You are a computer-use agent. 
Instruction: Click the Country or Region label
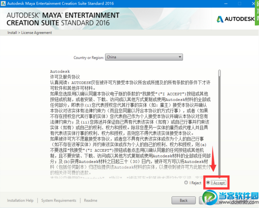(x=89, y=58)
